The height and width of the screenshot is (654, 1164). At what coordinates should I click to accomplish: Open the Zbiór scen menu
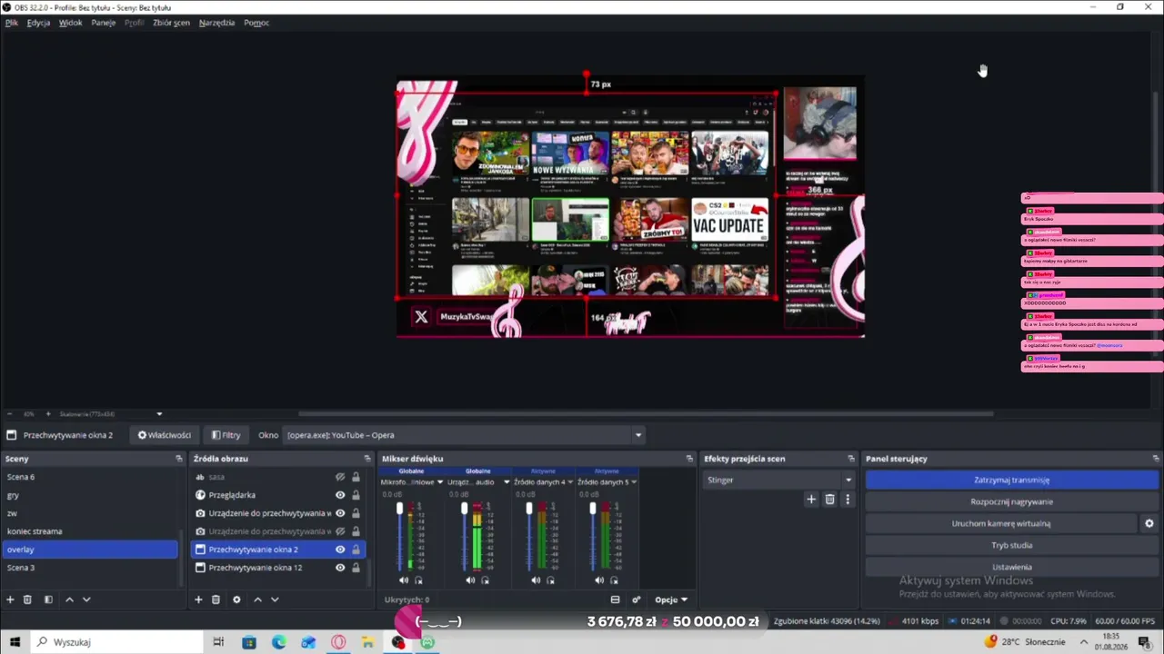point(171,23)
